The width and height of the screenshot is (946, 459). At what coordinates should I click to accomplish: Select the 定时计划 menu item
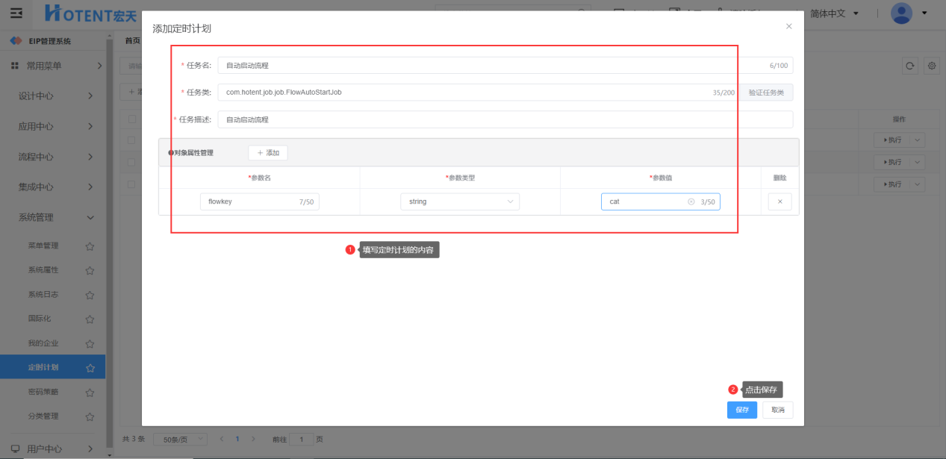[52, 367]
